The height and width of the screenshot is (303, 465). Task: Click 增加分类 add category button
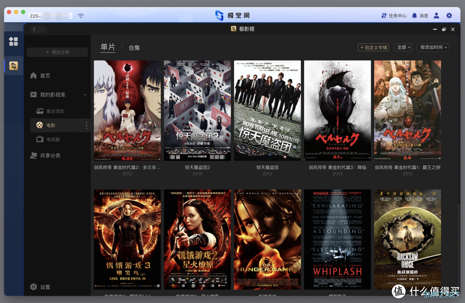57,52
